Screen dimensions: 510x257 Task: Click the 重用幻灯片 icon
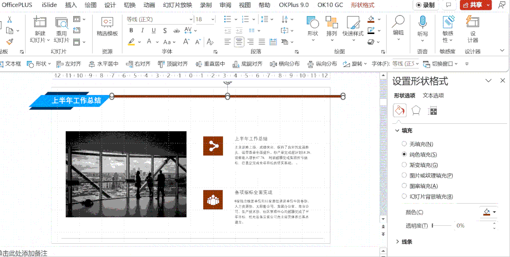61,22
